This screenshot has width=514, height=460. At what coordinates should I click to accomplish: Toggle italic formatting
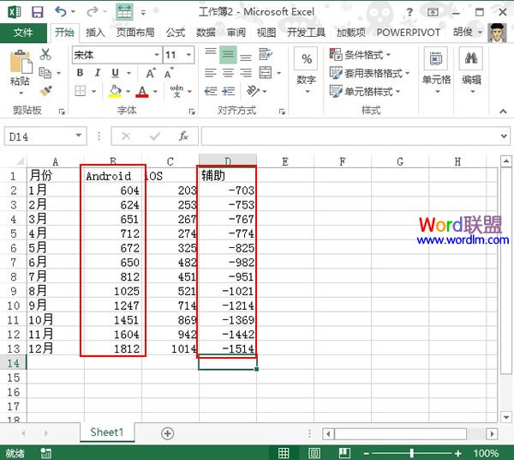(x=98, y=73)
